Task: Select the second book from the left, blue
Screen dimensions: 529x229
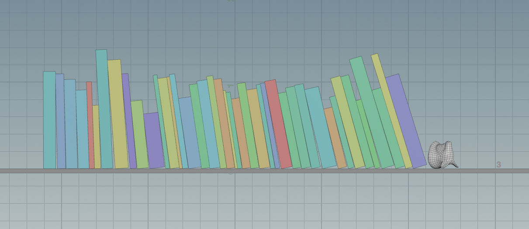Action: [x=60, y=122]
